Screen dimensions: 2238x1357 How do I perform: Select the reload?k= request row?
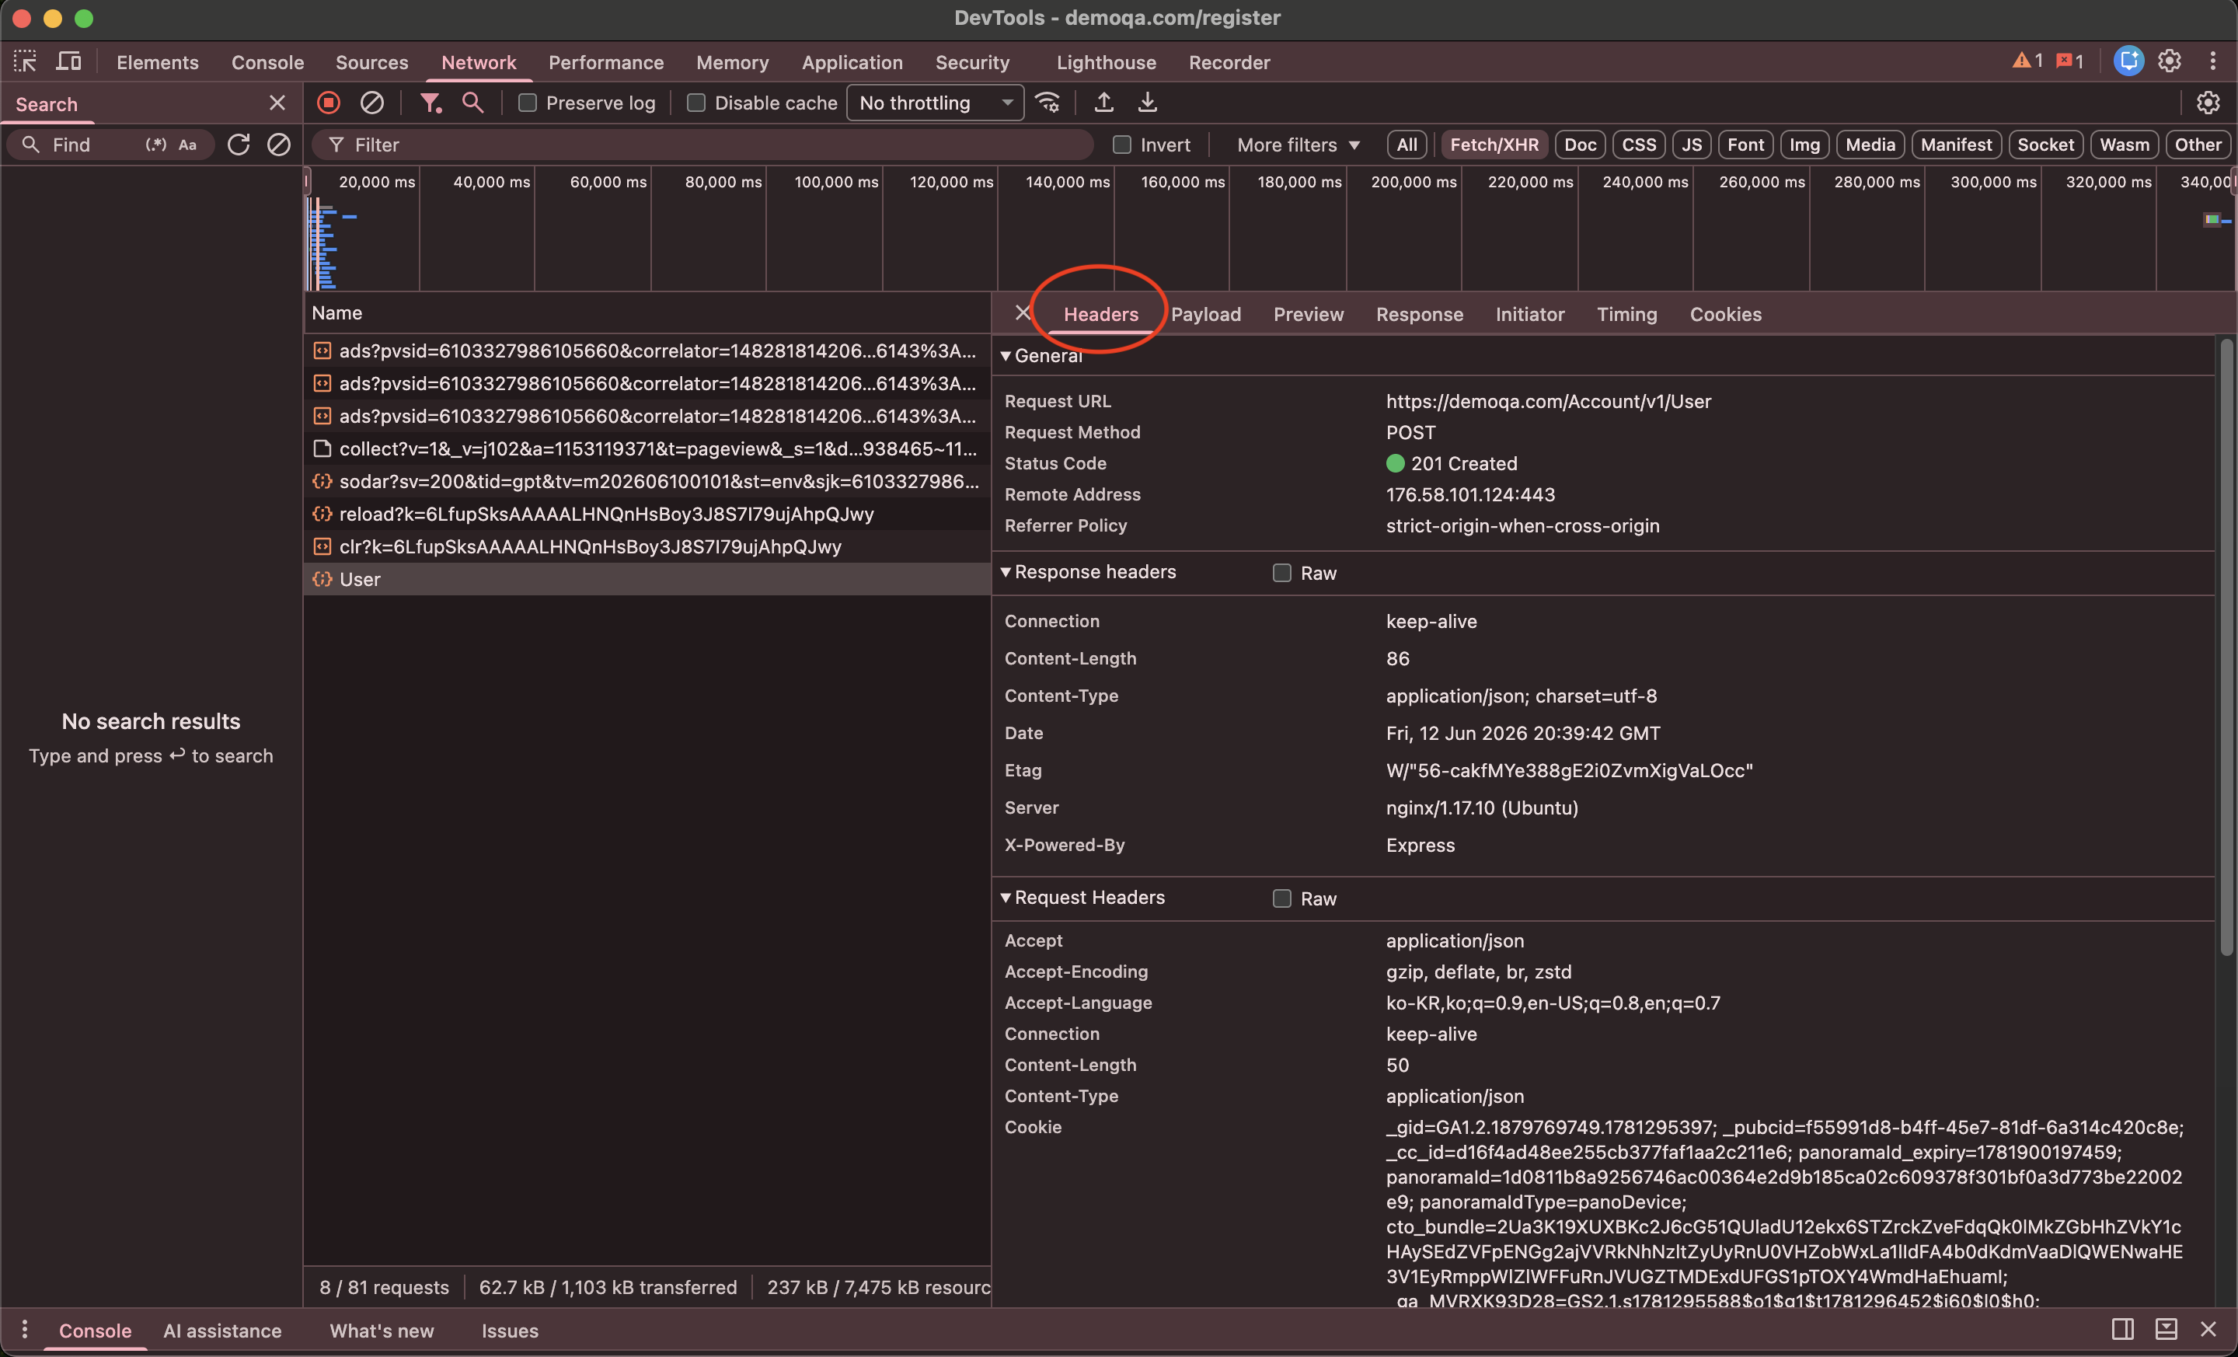[647, 514]
